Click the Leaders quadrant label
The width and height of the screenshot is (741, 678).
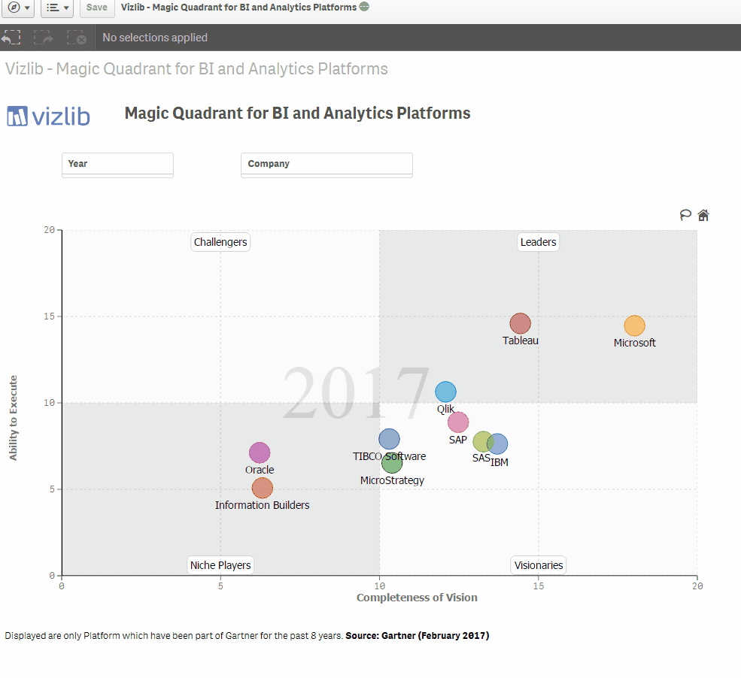[539, 242]
